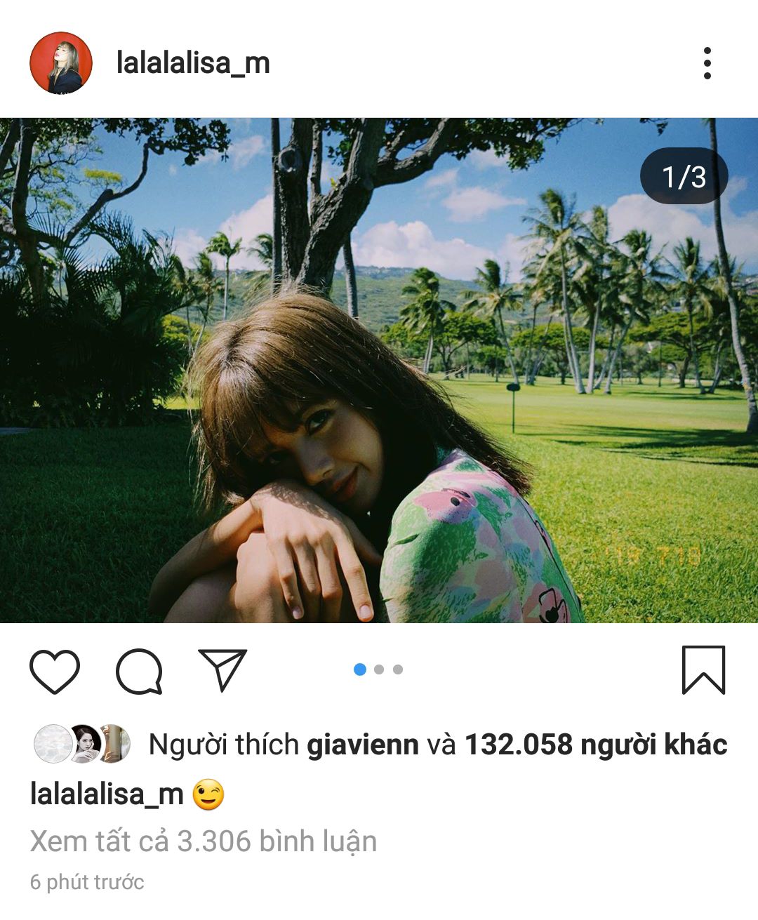Tap the third liker avatar thumbnail
This screenshot has width=758, height=920.
click(115, 744)
